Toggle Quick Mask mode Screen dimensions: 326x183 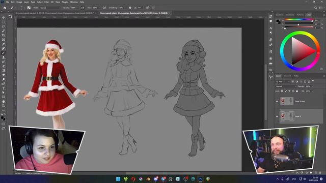coord(4,124)
